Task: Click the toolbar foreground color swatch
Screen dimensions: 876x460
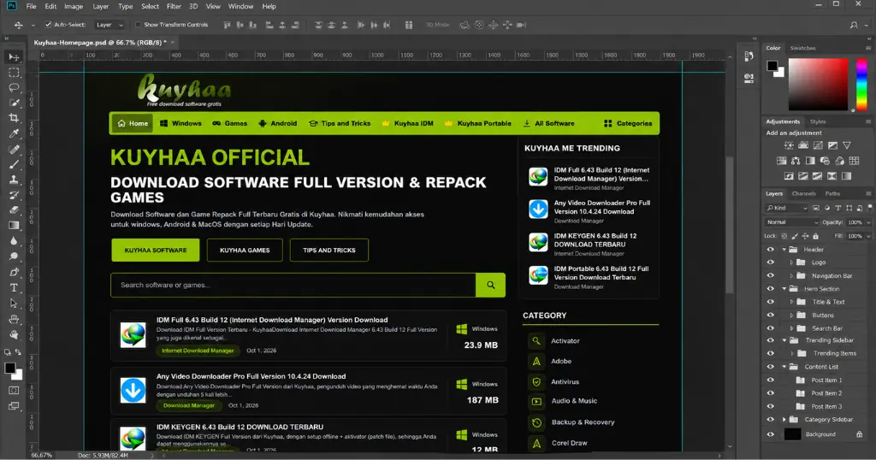Action: (10, 368)
